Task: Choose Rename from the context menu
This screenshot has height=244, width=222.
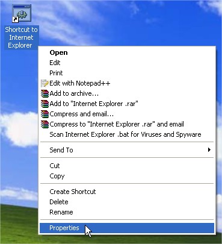Action: pos(127,212)
